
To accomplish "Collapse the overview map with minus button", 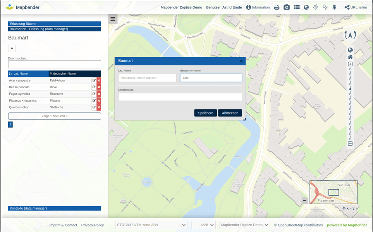I will [x=305, y=200].
